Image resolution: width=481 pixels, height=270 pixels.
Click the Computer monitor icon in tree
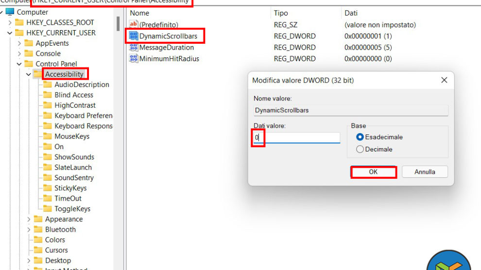[x=10, y=12]
